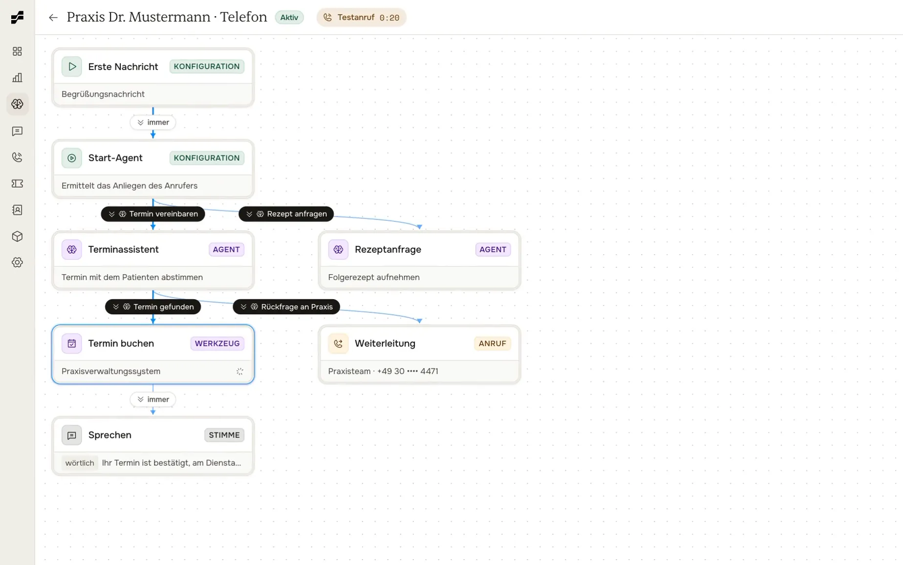
Task: Click the STIMME badge on Sprechen
Action: click(224, 435)
